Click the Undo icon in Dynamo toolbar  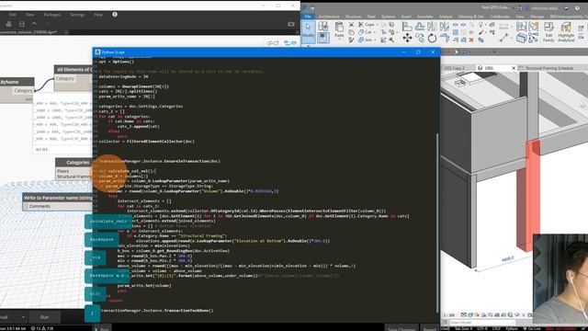click(x=35, y=24)
